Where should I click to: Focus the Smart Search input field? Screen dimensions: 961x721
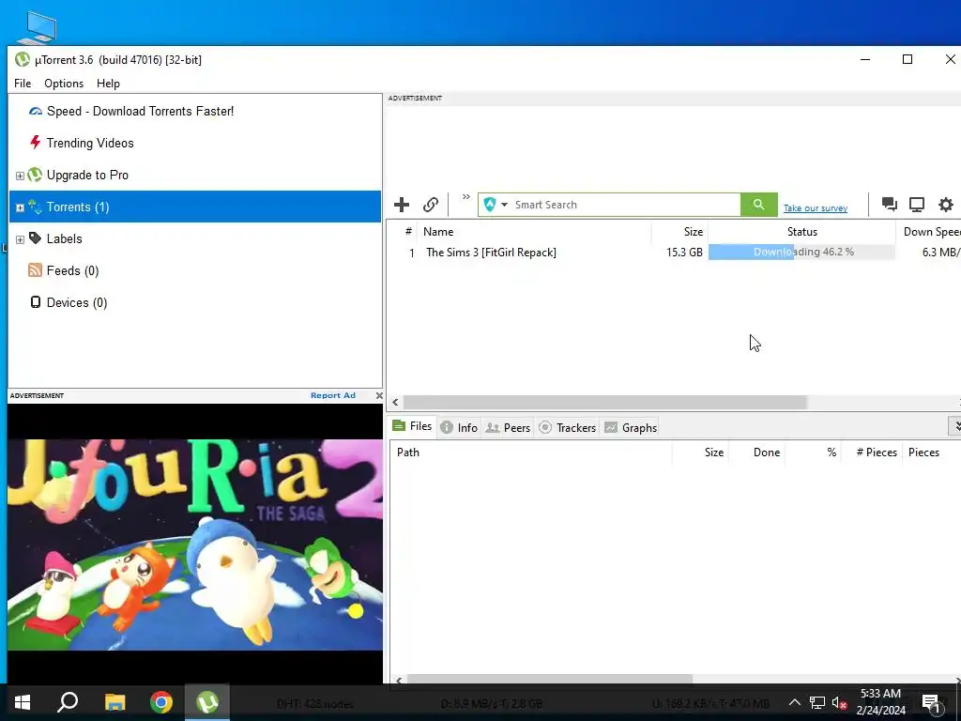point(625,205)
